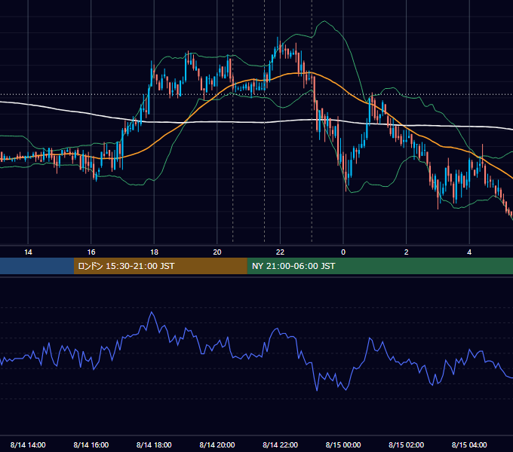Screen dimensions: 513x452
Task: Click the 16 hour axis label
Action: (x=91, y=252)
